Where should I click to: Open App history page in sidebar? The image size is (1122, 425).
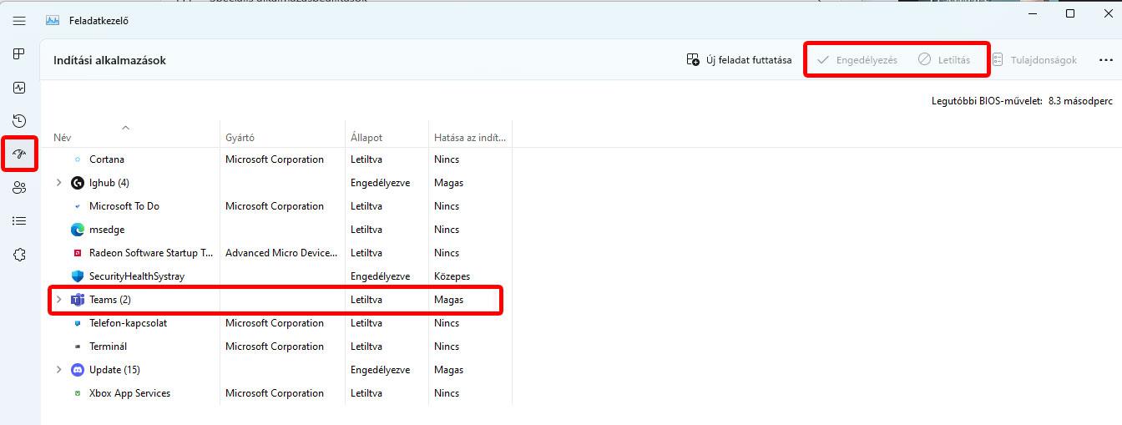(x=19, y=121)
